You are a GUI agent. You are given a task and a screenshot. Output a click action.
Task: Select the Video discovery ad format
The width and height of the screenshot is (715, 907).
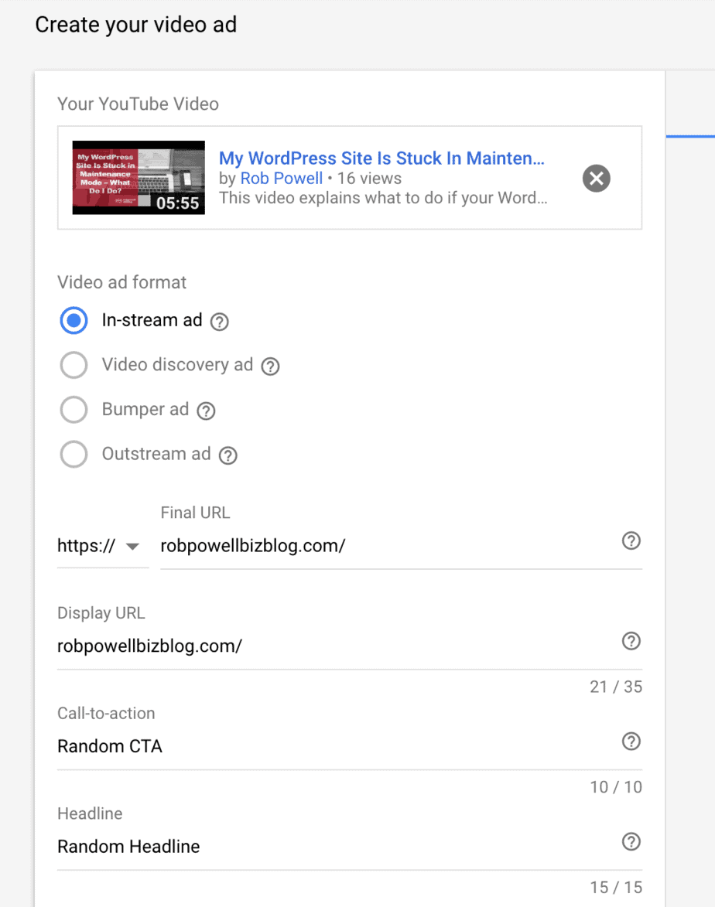[74, 365]
